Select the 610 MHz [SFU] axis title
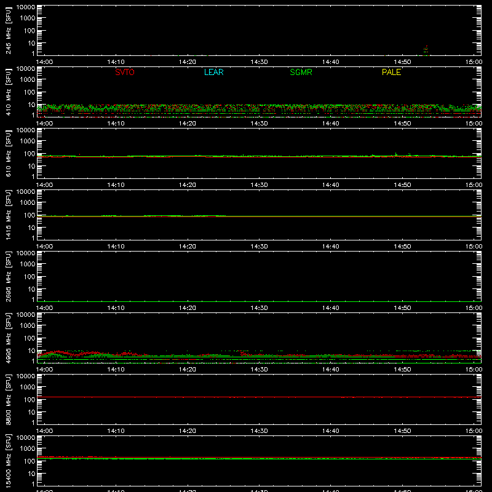This screenshot has width=492, height=492. pyautogui.click(x=8, y=153)
